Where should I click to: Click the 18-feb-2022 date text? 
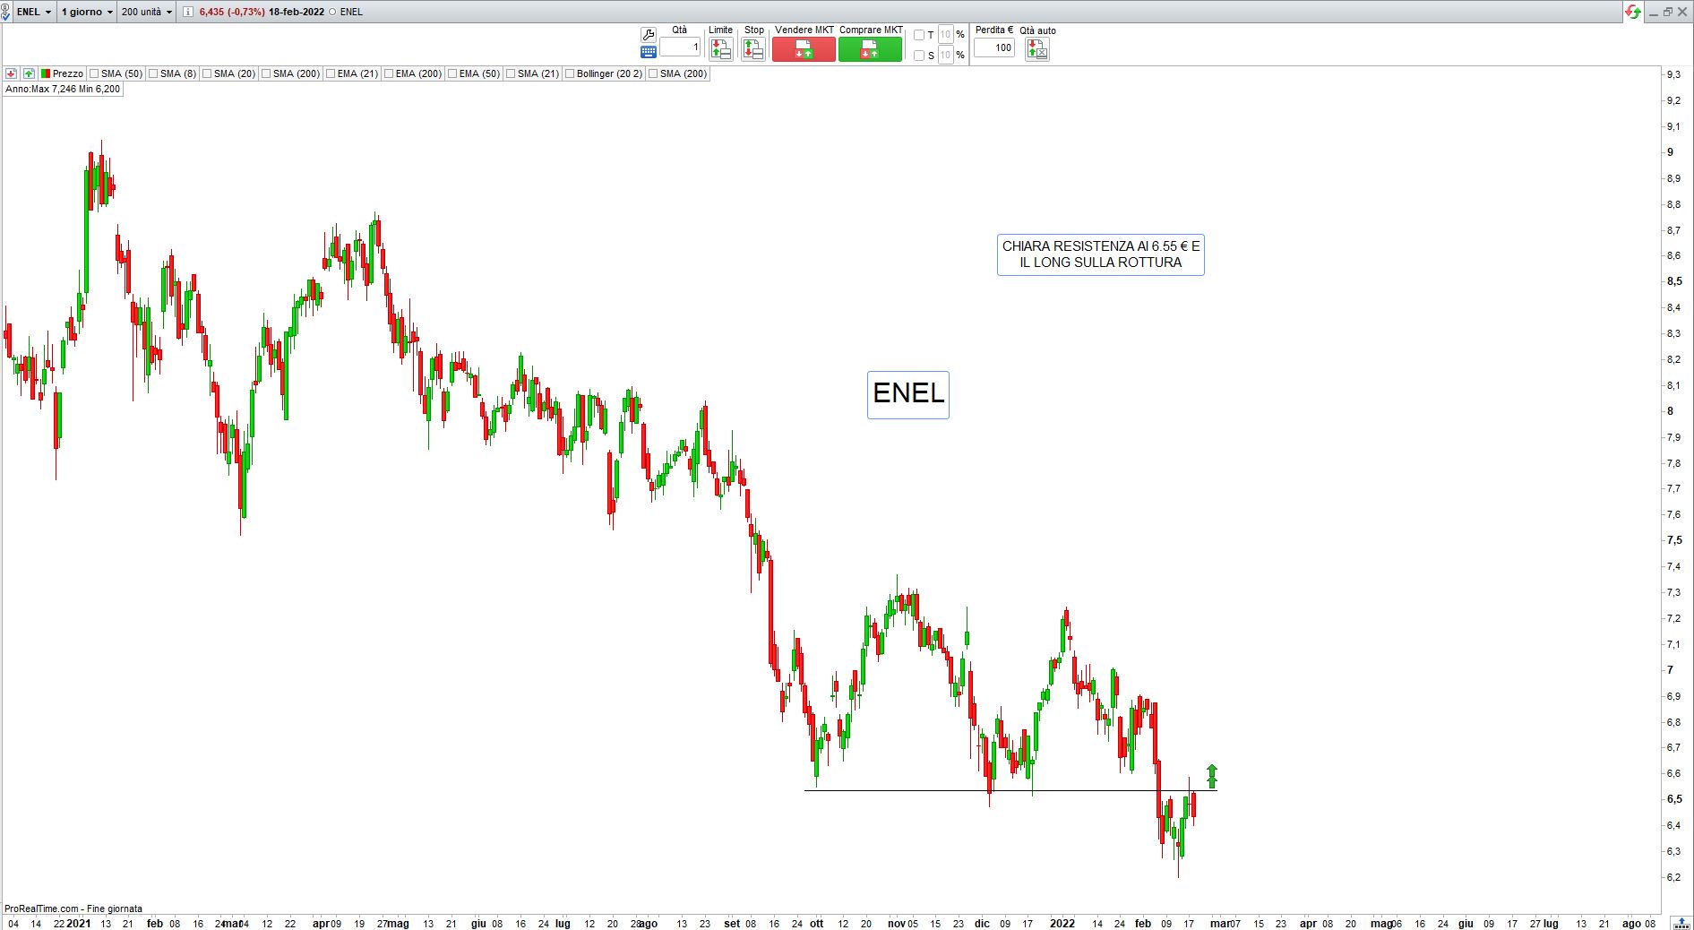297,12
